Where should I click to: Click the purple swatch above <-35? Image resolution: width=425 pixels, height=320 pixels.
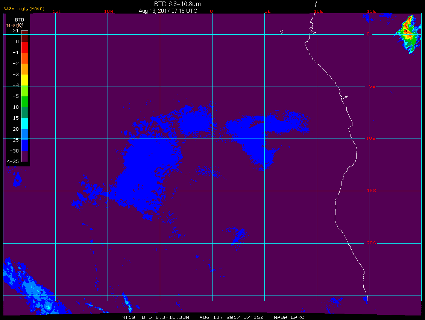(x=25, y=156)
